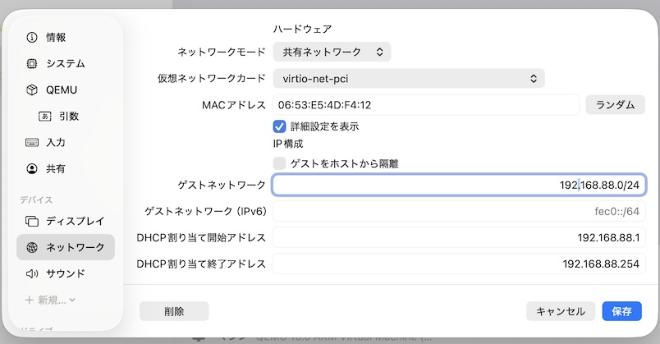Click the システム chip icon
The width and height of the screenshot is (660, 344).
tap(32, 63)
